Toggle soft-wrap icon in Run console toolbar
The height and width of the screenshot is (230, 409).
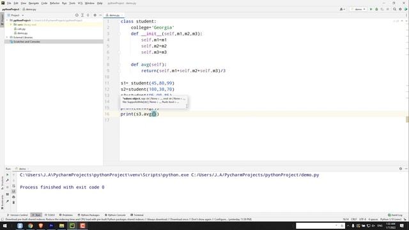13,186
